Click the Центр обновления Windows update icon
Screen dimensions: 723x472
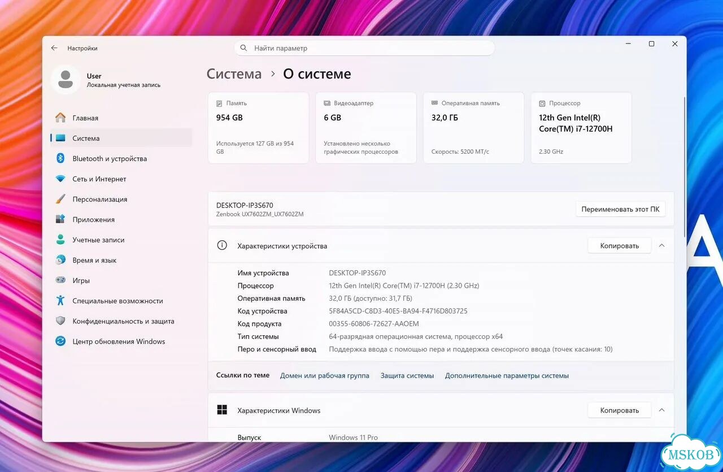tap(60, 341)
